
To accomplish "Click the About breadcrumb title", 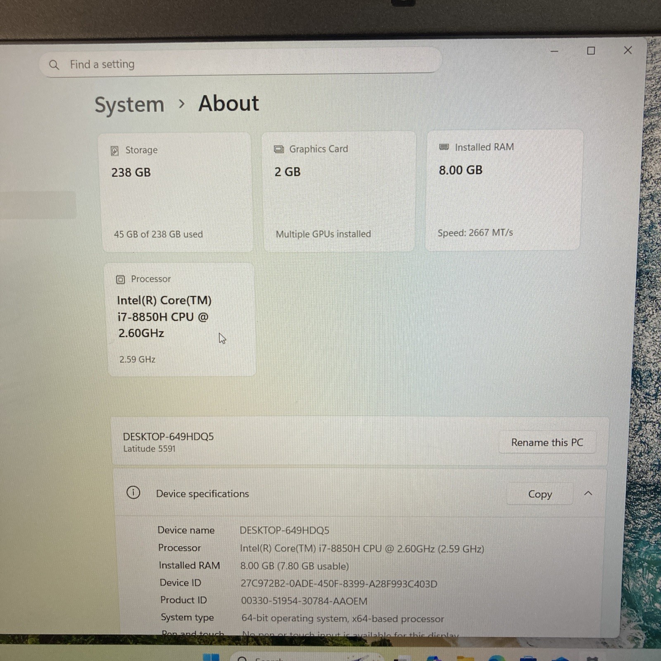I will [228, 103].
